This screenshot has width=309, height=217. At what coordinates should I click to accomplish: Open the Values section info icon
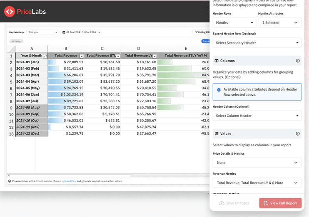click(298, 134)
